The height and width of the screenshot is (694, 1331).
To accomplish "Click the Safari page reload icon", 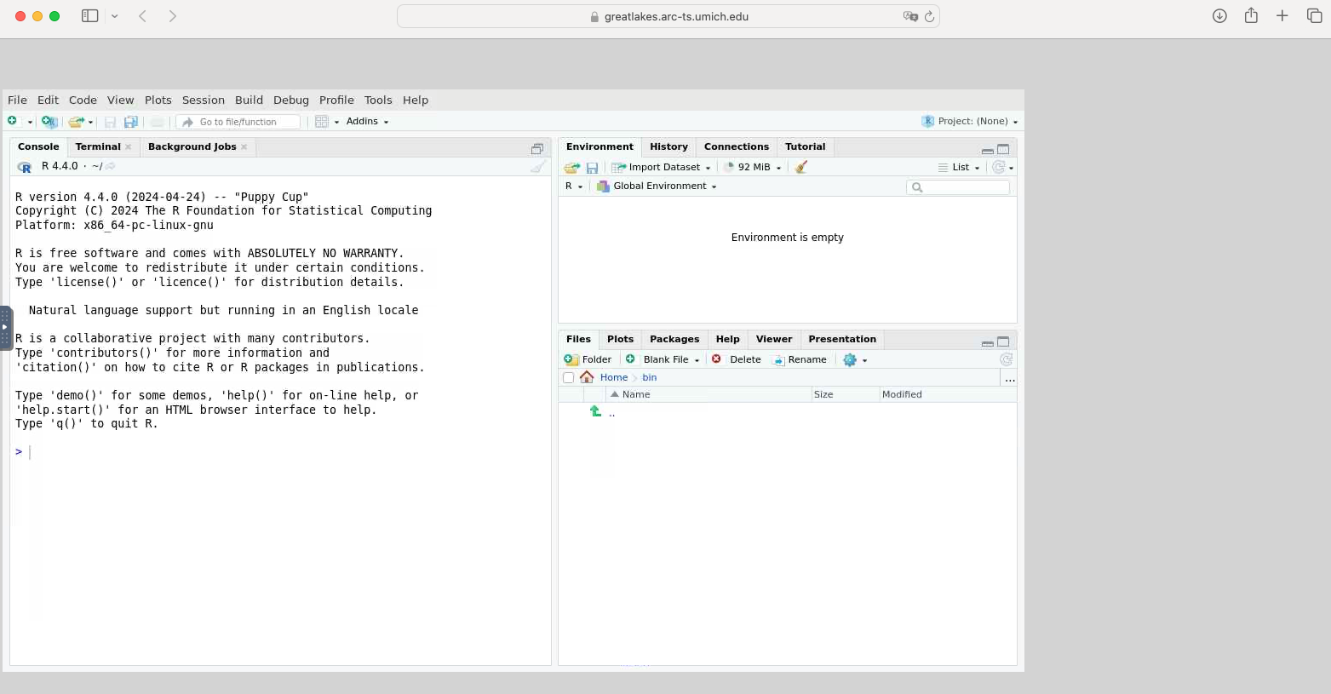I will (929, 16).
